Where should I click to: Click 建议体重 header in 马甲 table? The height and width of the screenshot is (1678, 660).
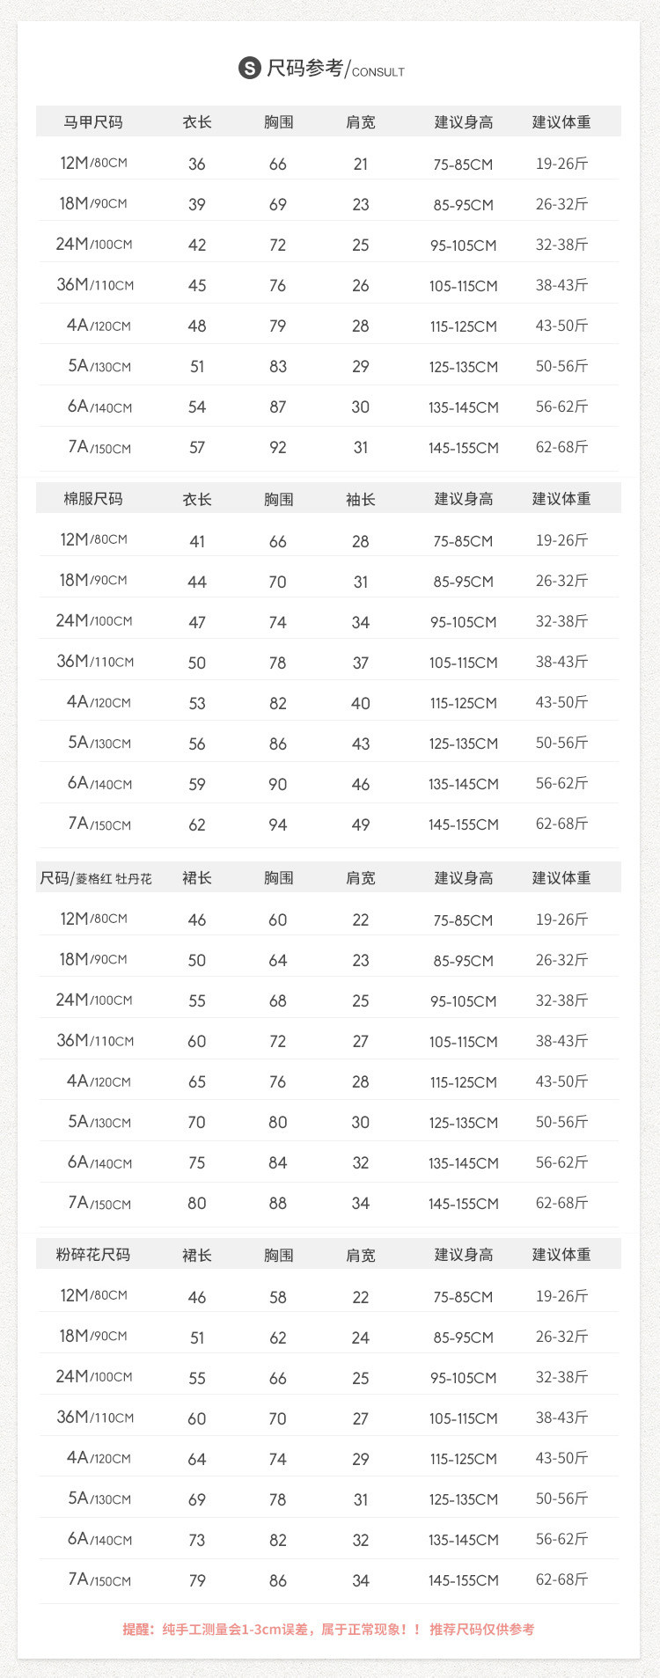[561, 122]
